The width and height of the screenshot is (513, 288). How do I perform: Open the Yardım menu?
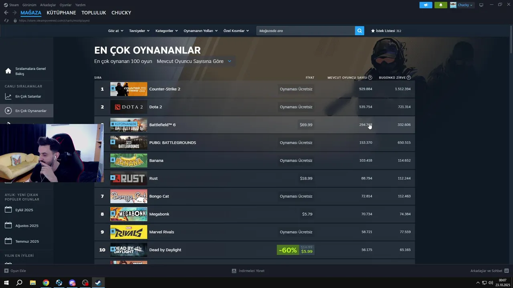[x=81, y=5]
